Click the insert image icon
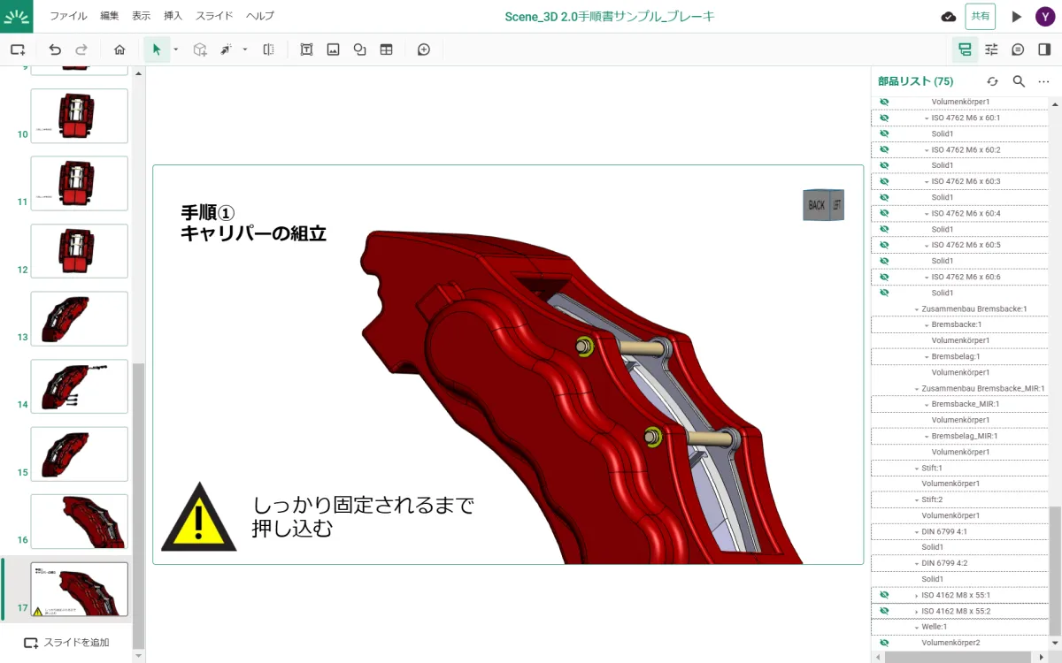Screen dimensions: 1062x663 (333, 50)
